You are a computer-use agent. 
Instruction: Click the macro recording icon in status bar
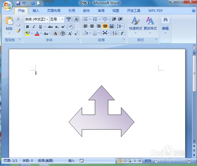tap(81, 160)
